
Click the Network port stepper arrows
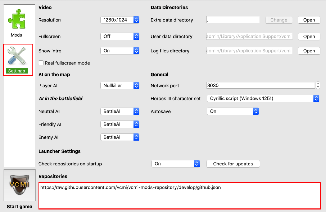point(318,86)
